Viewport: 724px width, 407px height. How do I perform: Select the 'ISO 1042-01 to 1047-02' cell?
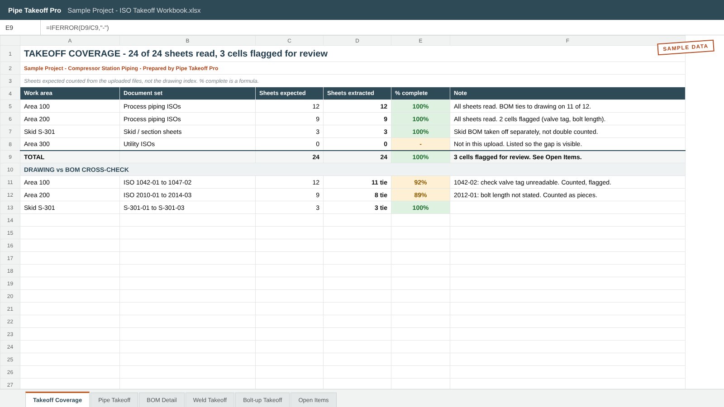coord(187,182)
